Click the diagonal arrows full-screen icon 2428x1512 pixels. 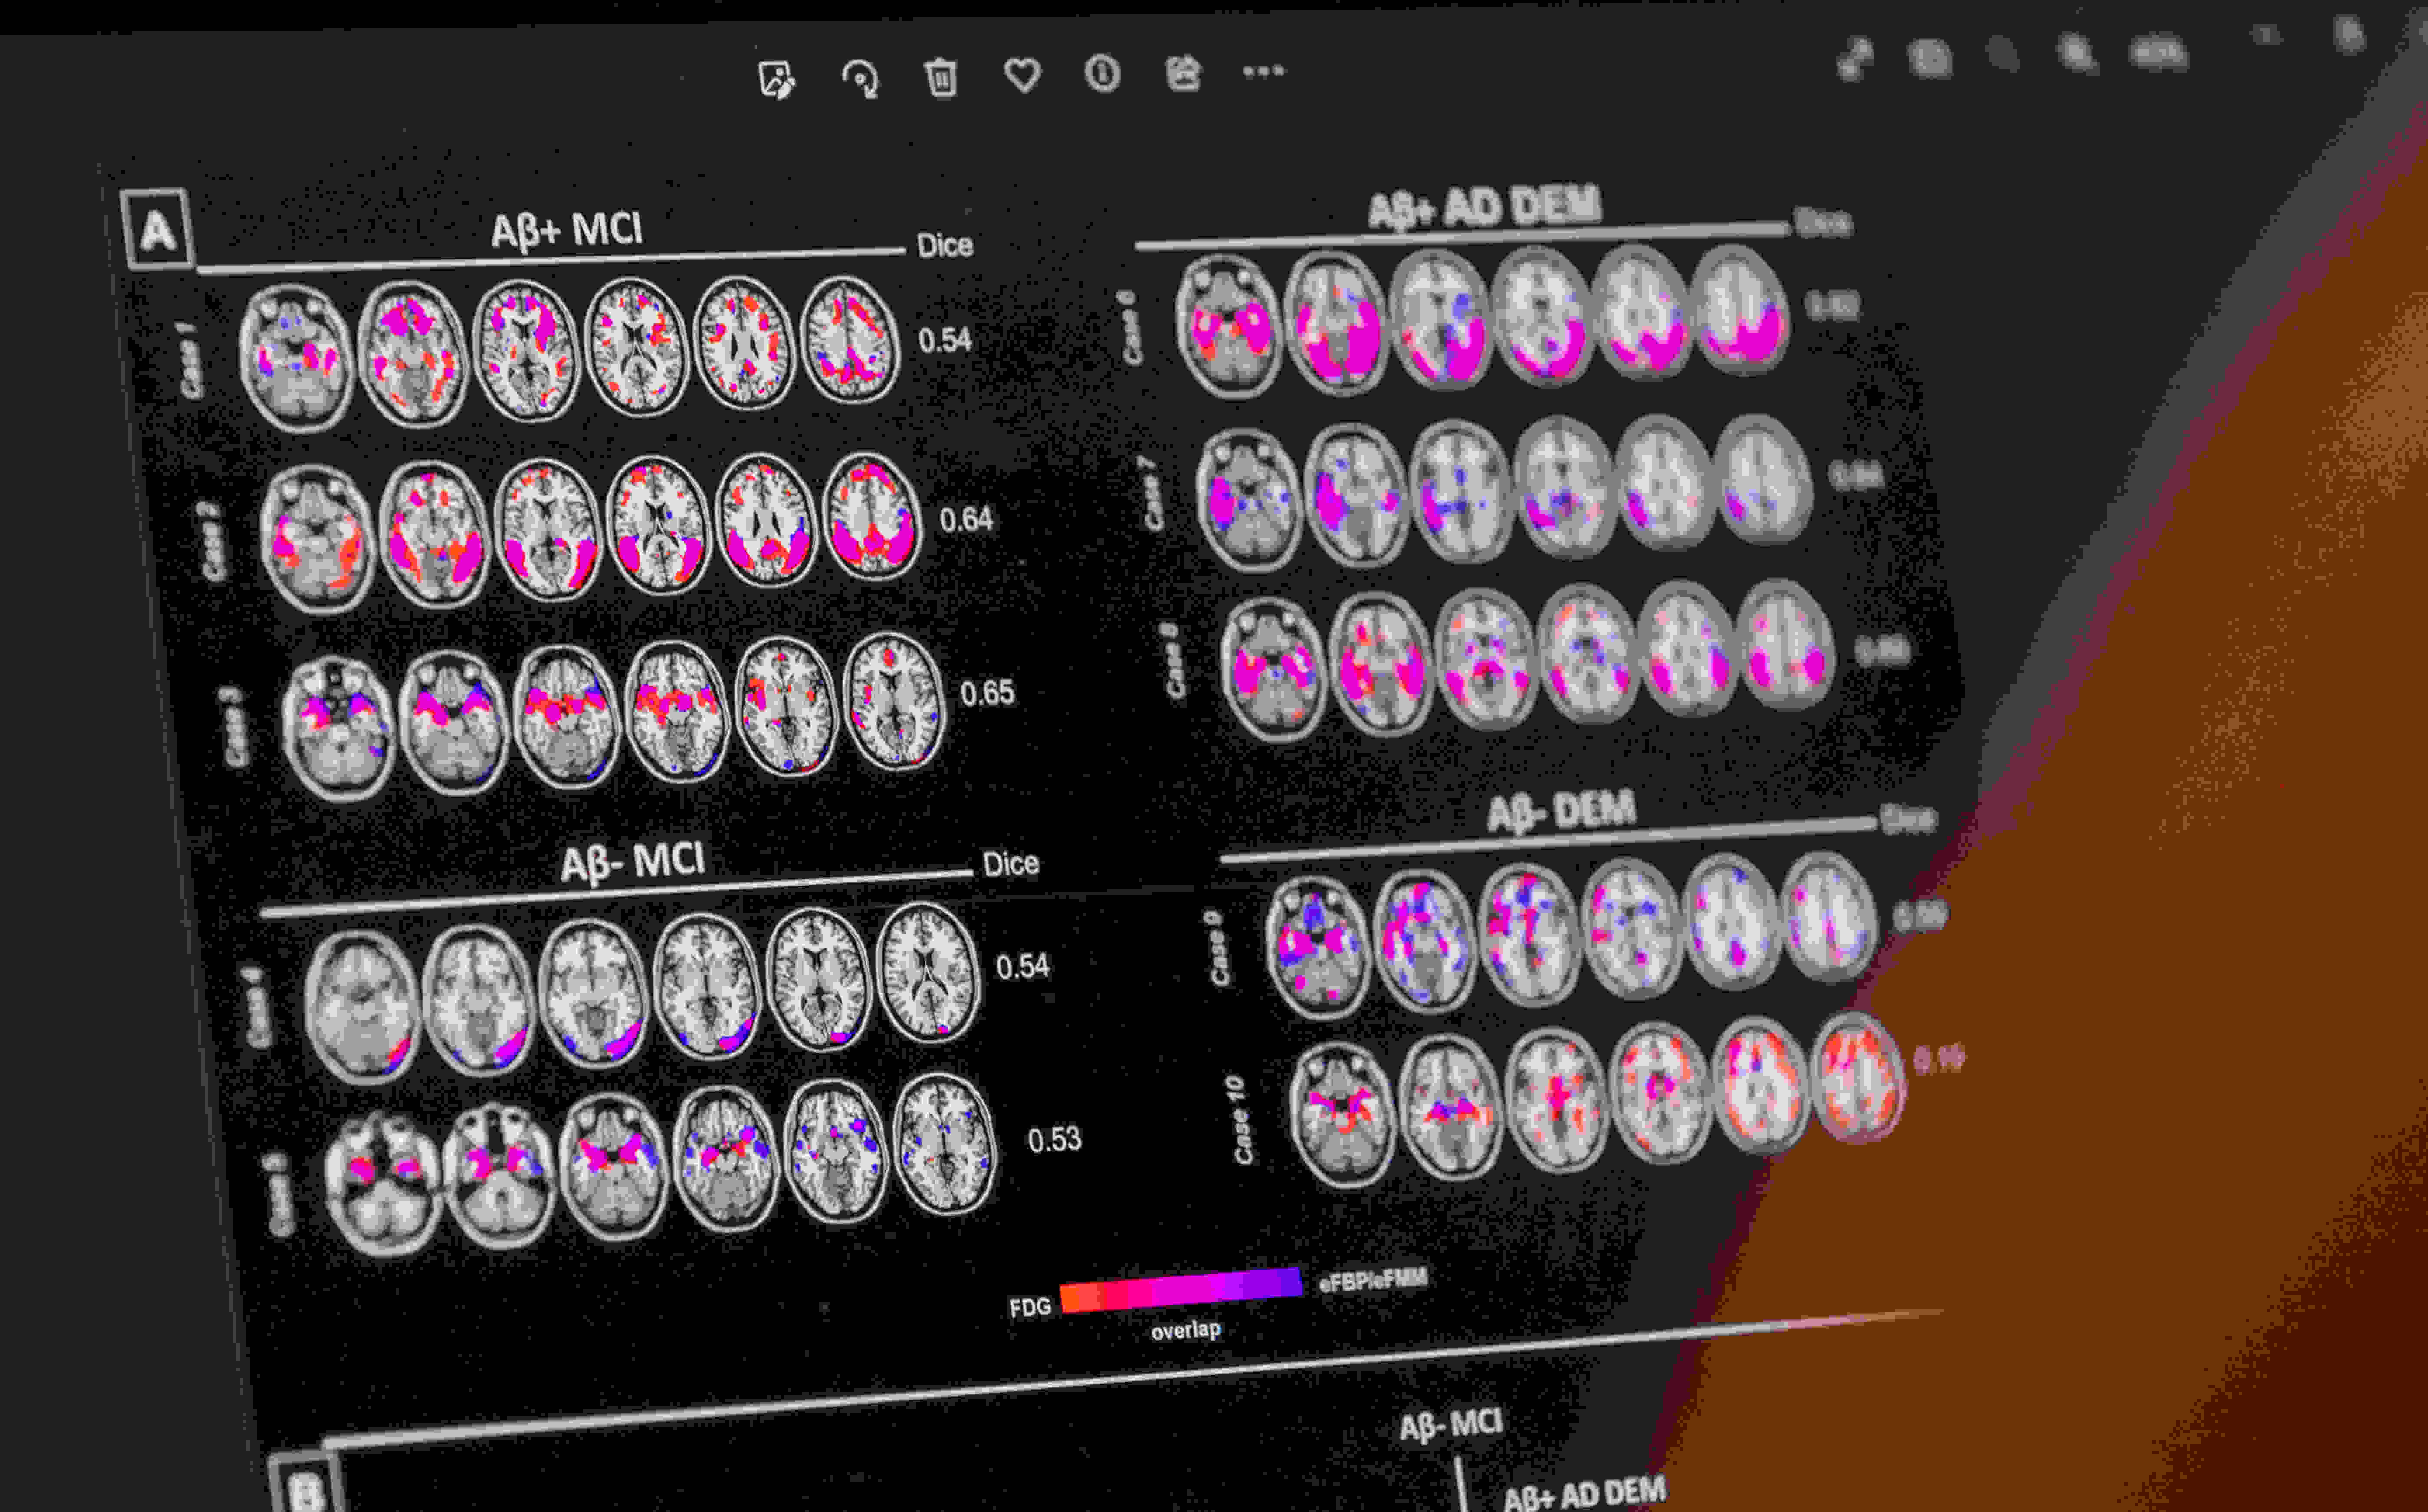(1855, 58)
